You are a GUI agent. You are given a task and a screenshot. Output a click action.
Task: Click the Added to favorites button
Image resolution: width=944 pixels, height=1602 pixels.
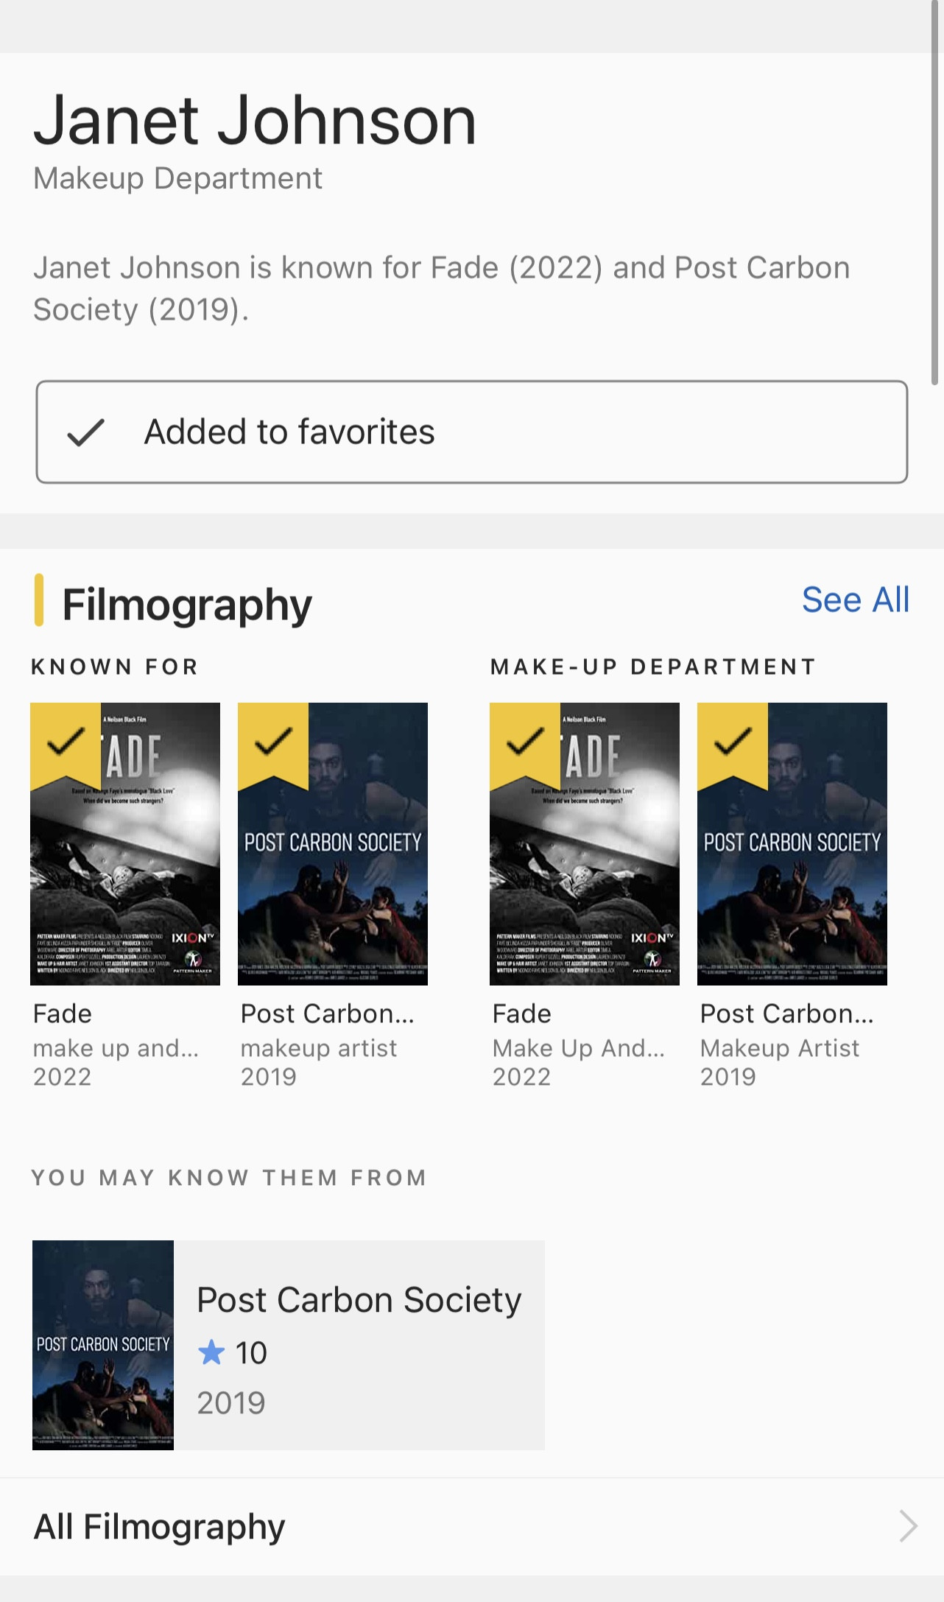(x=471, y=432)
